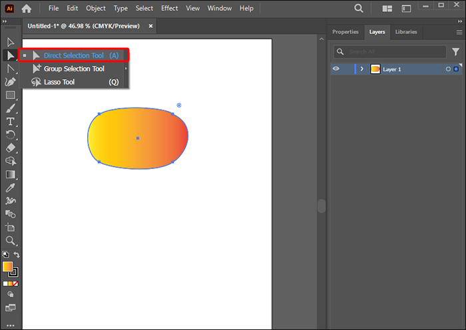
Task: Open the Effect menu
Action: (x=170, y=9)
